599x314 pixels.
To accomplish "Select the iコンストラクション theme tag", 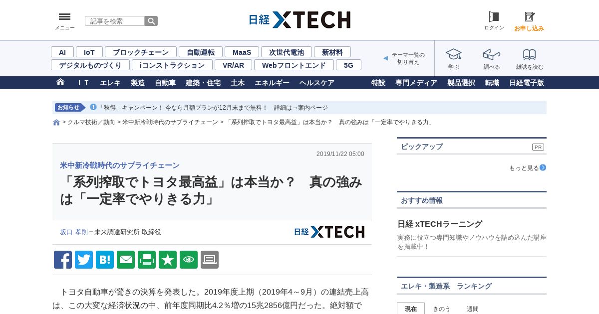I will (172, 65).
